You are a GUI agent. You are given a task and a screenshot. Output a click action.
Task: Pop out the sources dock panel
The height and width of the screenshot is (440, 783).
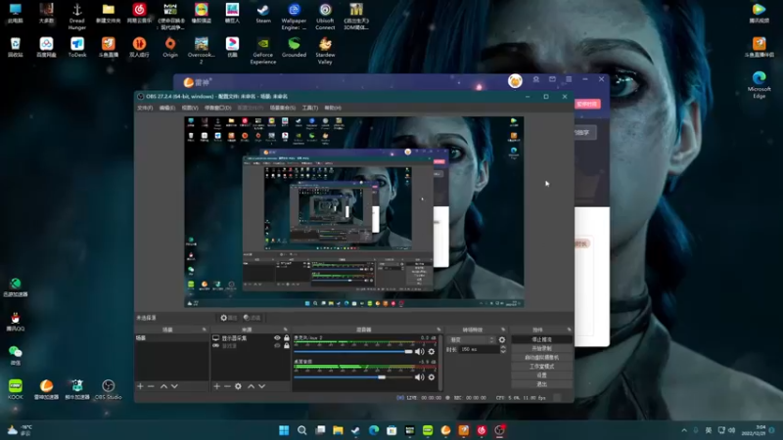[286, 330]
